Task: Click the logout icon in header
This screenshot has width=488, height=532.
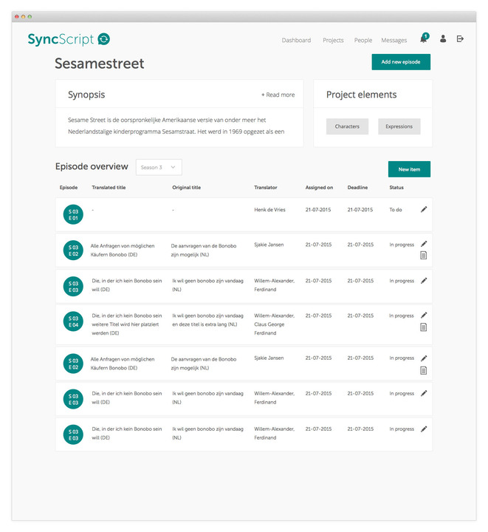Action: (x=460, y=38)
